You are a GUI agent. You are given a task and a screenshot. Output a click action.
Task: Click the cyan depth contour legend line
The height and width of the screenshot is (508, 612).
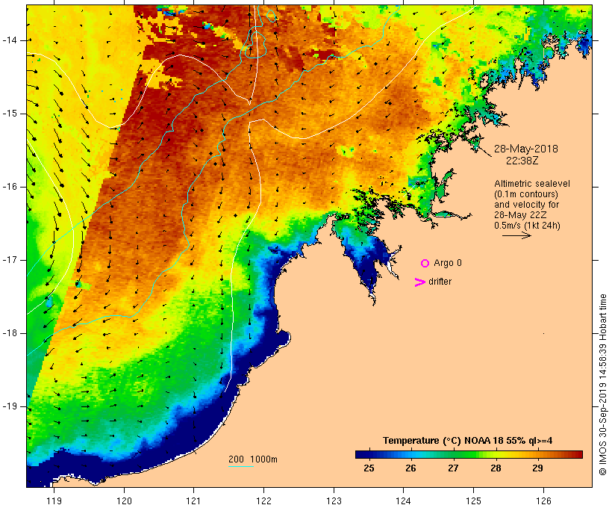241,467
